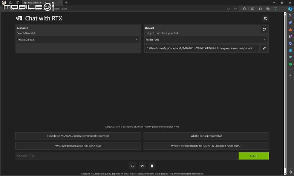Open the read aloud option in address bar
This screenshot has height=176, width=294.
pos(228,9)
